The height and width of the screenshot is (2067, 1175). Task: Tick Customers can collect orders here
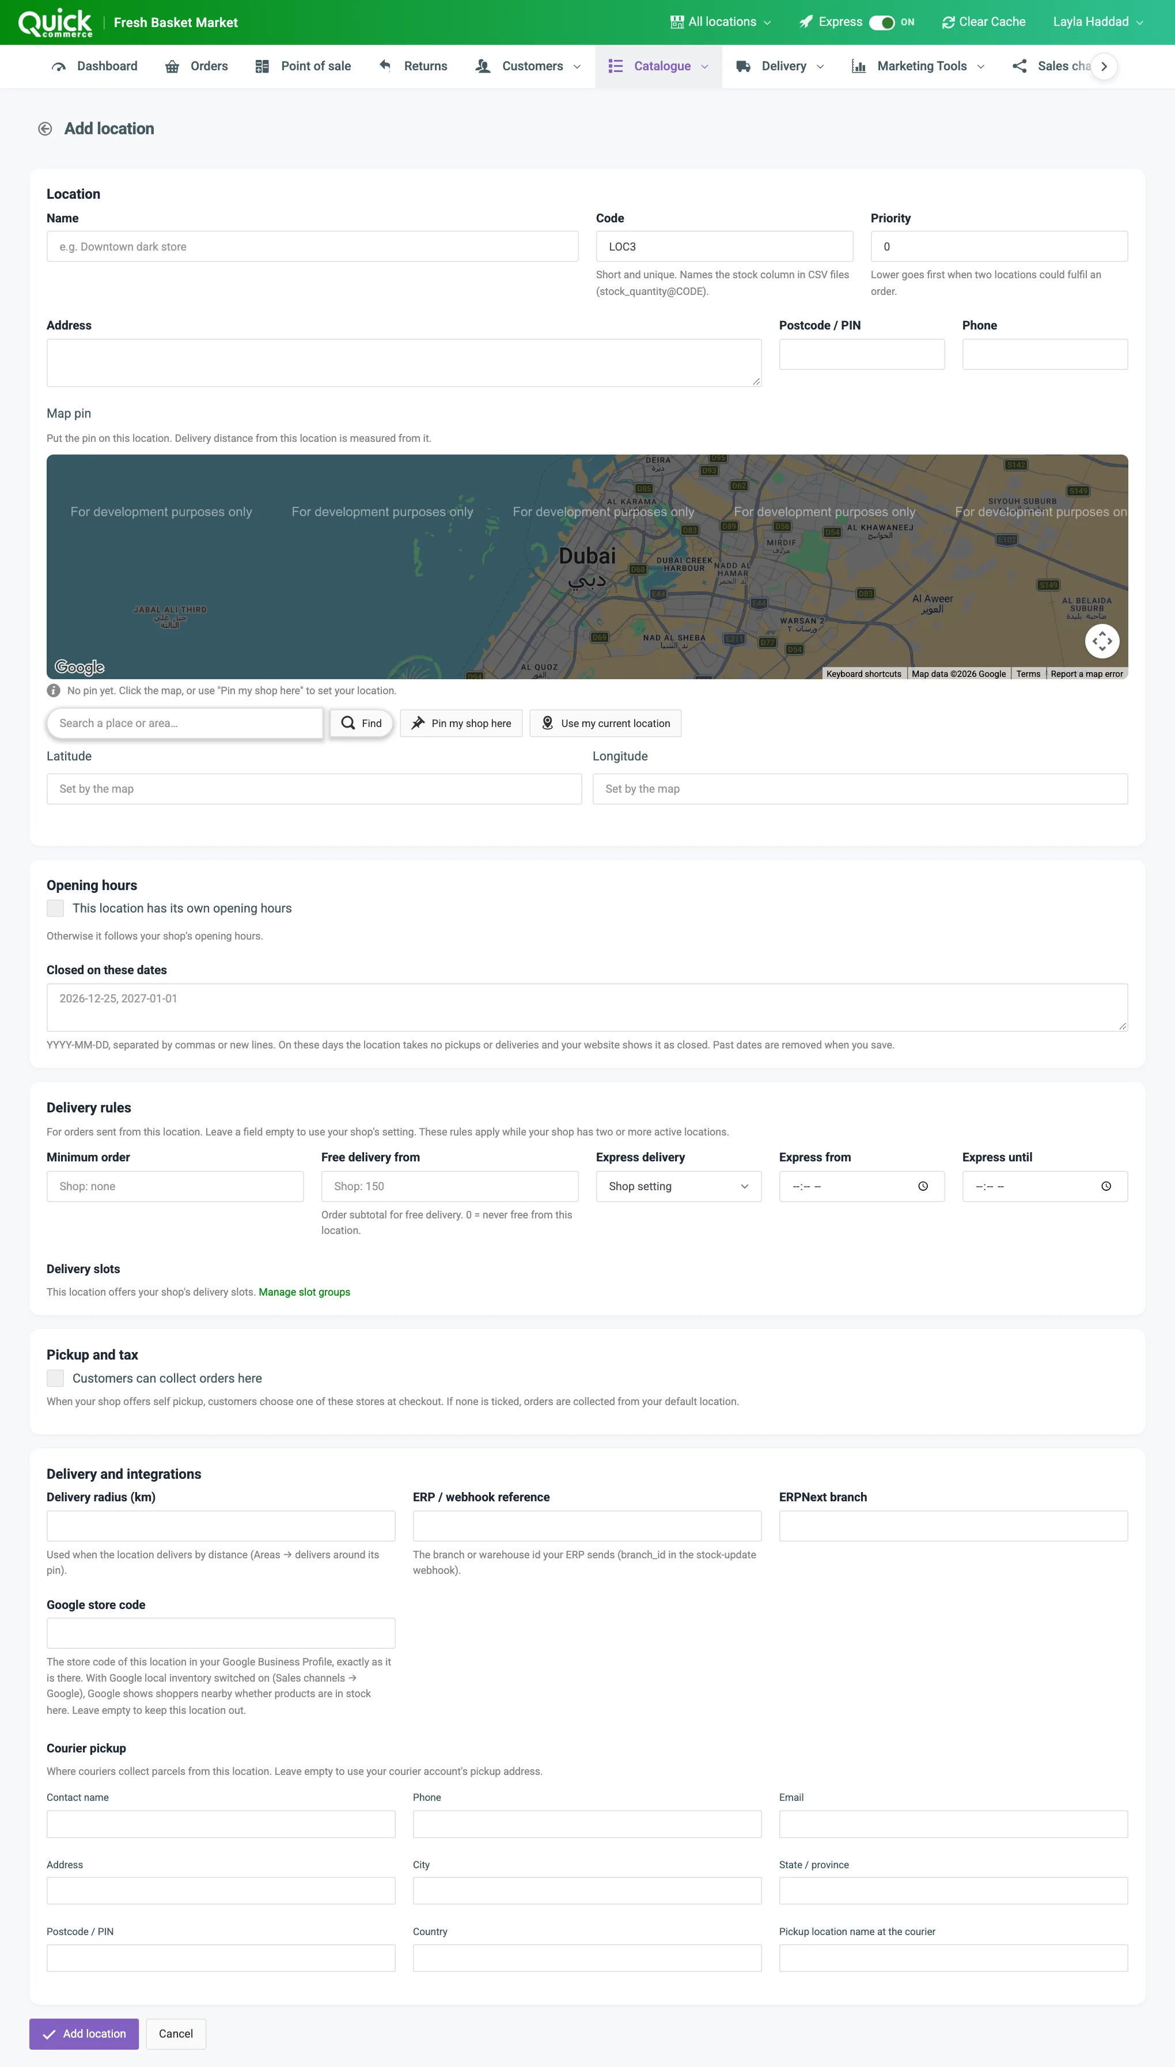tap(55, 1379)
